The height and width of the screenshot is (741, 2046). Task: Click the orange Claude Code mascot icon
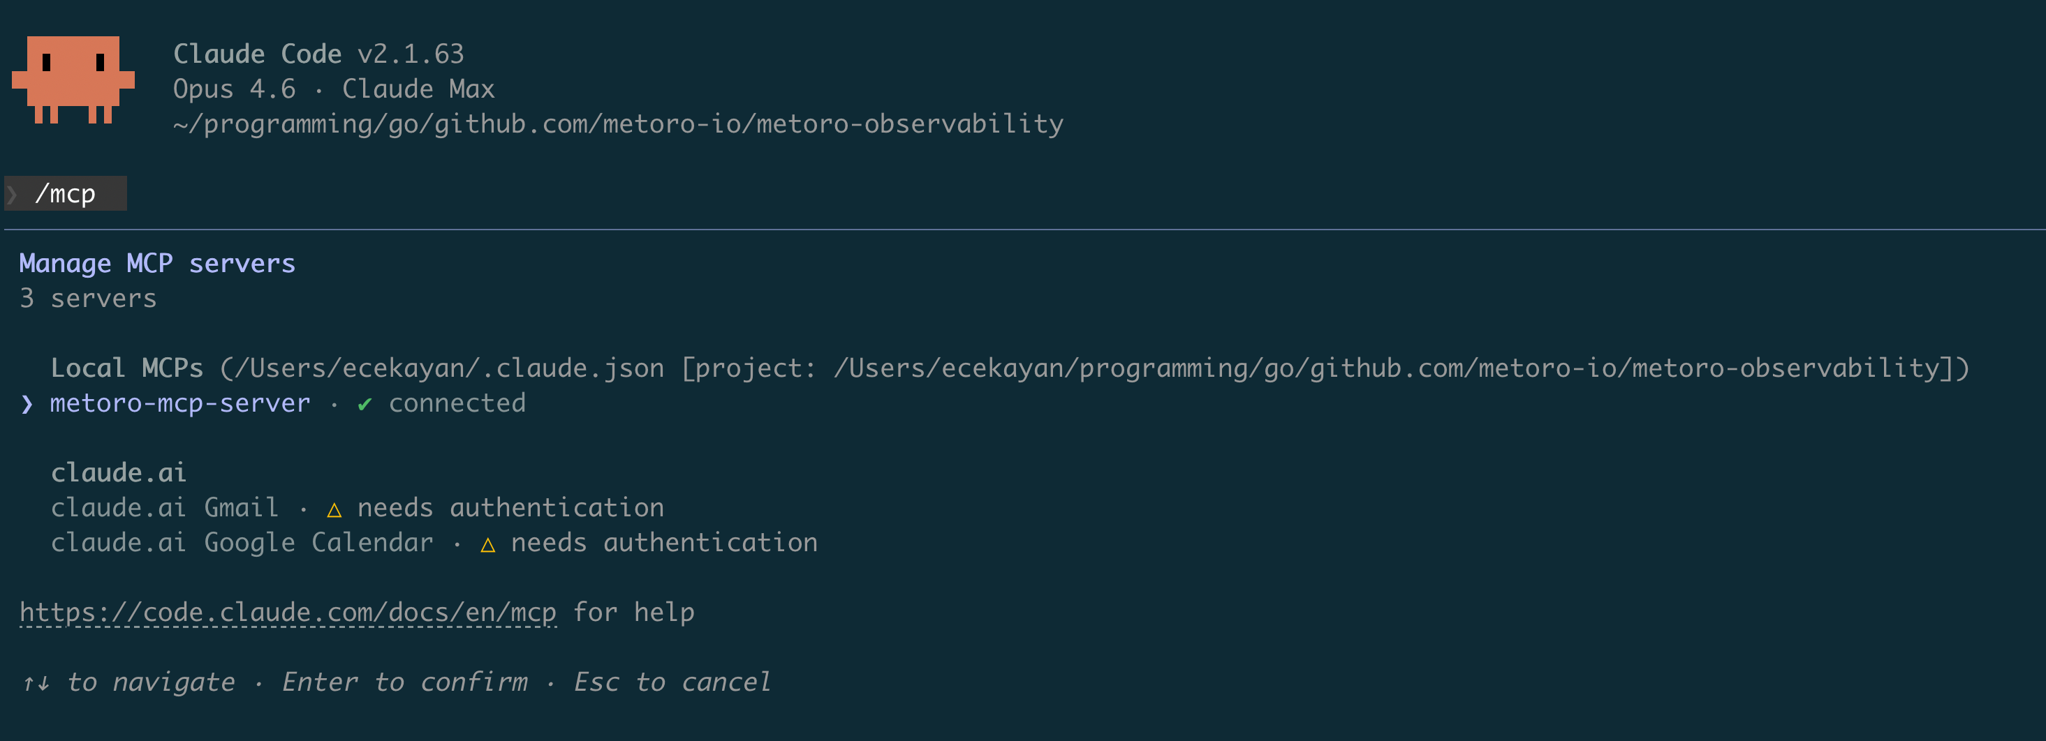(73, 80)
